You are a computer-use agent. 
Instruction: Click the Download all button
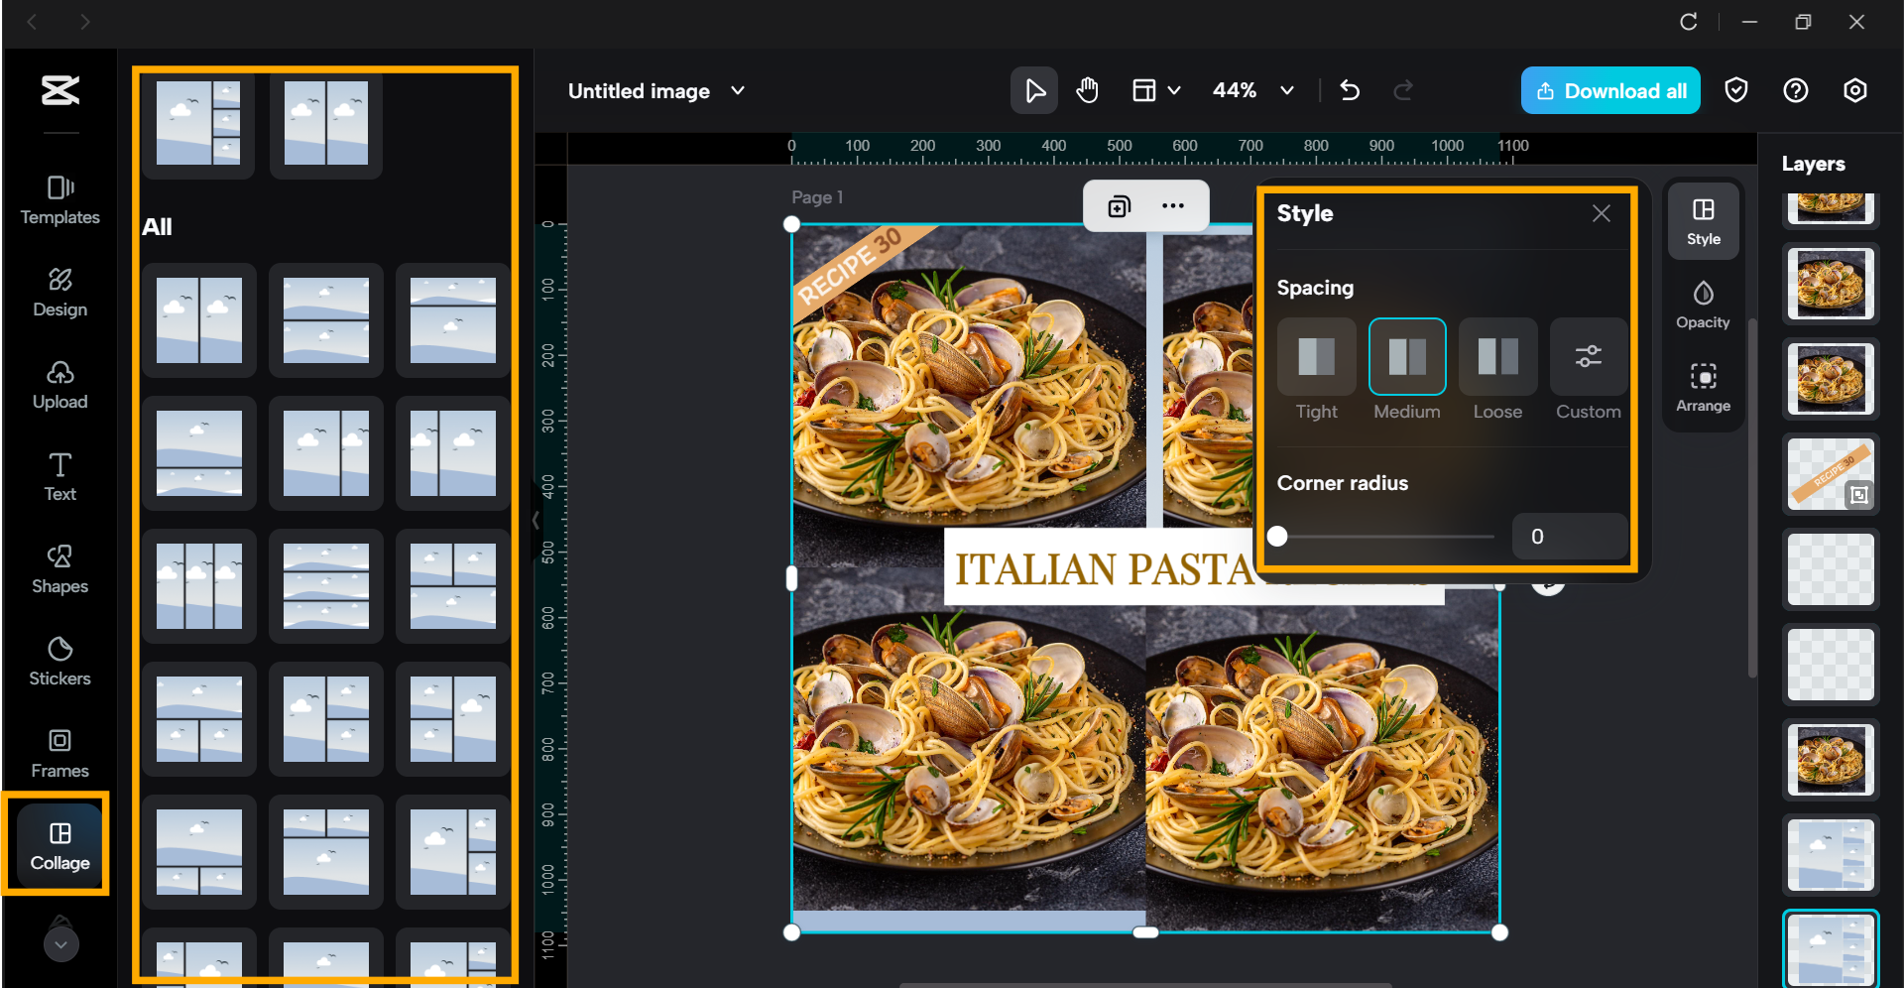coord(1610,90)
